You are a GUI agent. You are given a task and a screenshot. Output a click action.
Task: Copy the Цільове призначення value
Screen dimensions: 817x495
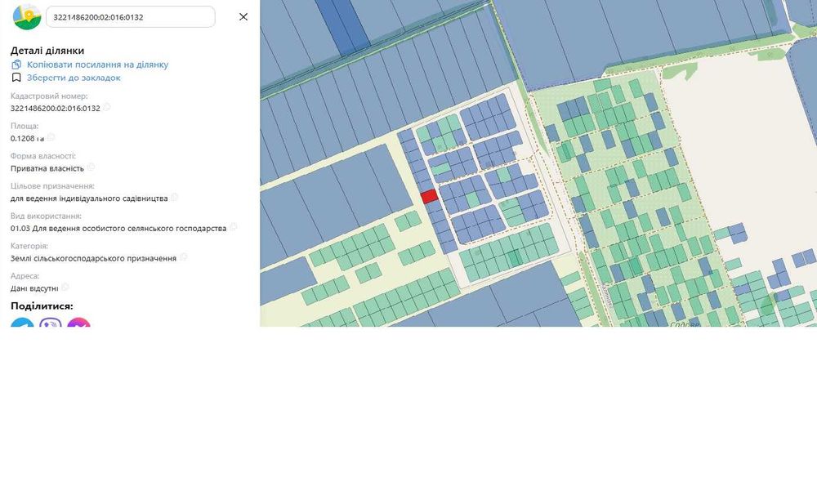[x=174, y=198]
